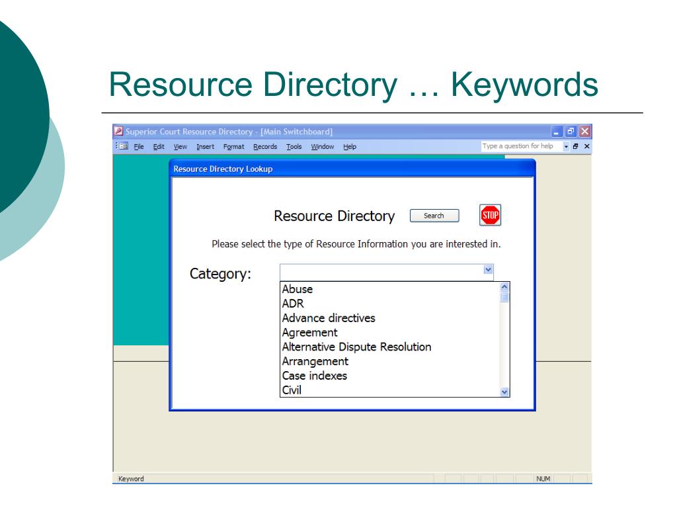The image size is (677, 508).
Task: Pick 'Agreement' from the category list
Action: [390, 333]
